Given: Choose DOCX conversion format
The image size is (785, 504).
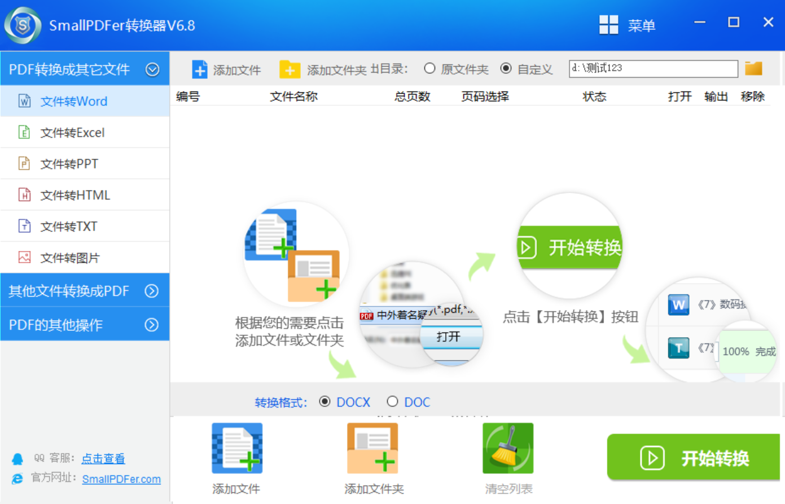Looking at the screenshot, I should click(x=324, y=401).
